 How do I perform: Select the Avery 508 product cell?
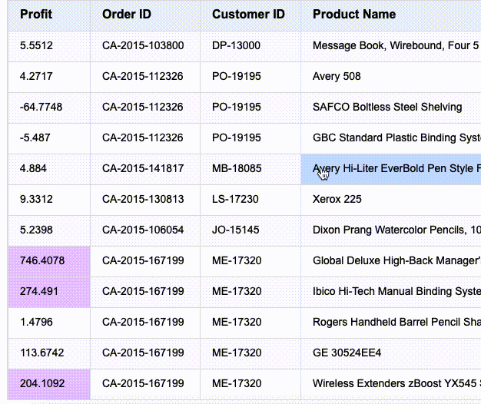(x=337, y=77)
